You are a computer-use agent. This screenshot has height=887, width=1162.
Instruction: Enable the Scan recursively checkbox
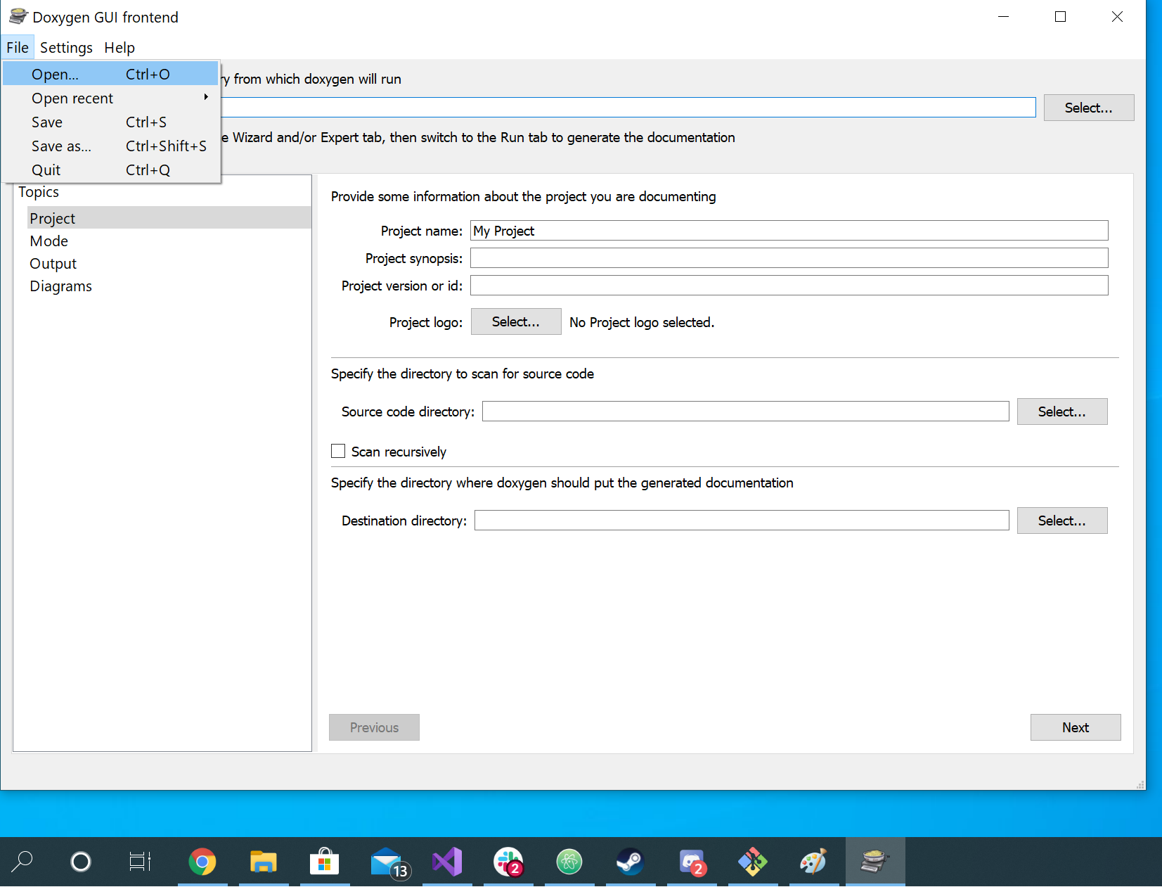(x=338, y=451)
